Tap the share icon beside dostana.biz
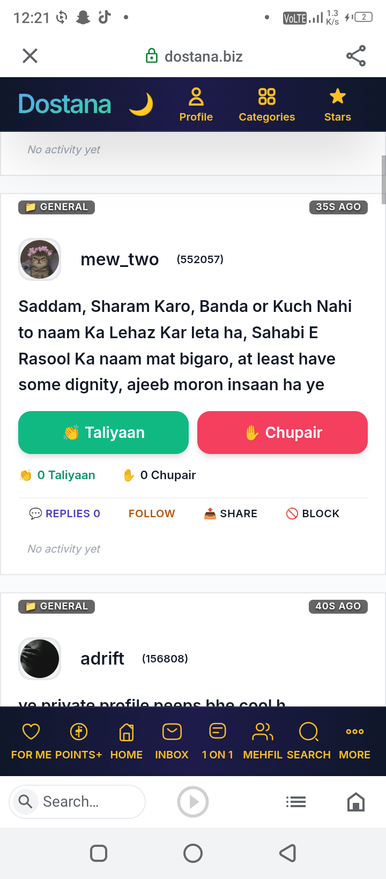This screenshot has width=386, height=879. click(x=356, y=56)
